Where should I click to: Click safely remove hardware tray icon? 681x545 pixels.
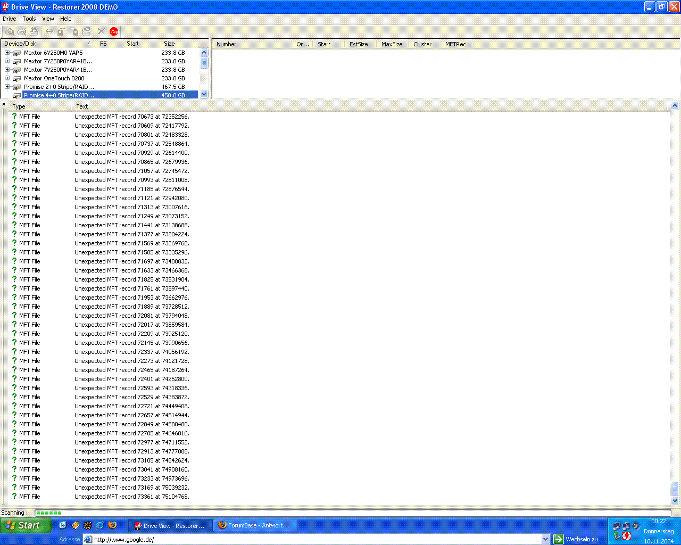click(x=617, y=536)
